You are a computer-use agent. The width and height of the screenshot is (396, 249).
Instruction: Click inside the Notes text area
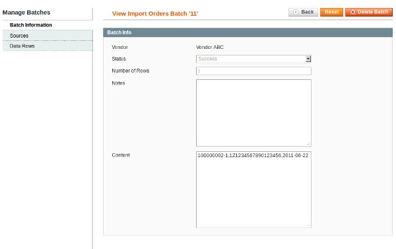point(253,113)
